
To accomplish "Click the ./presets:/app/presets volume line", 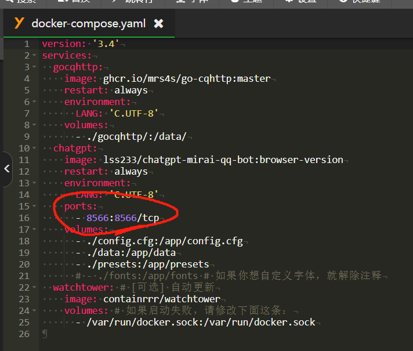I will (x=148, y=265).
